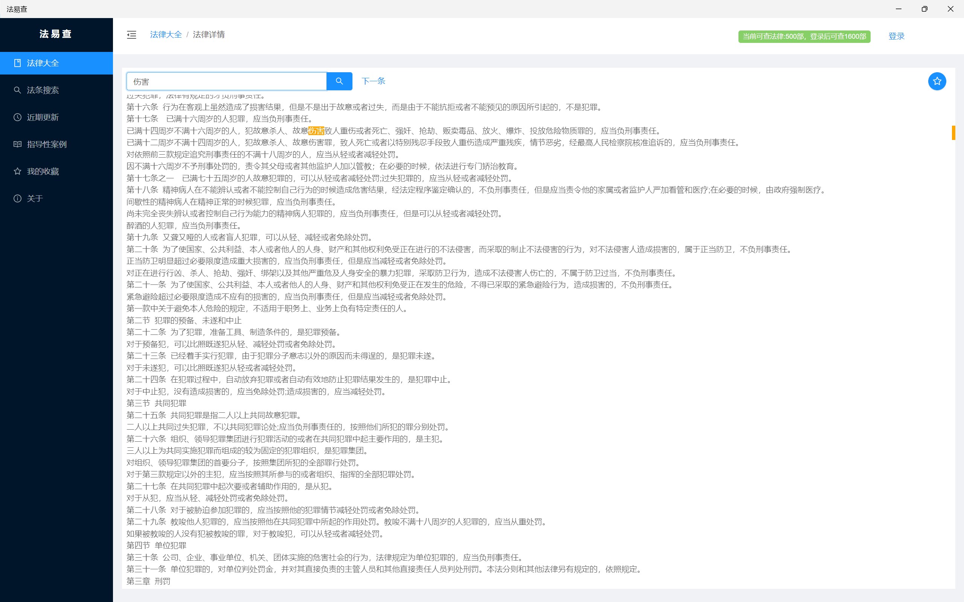
Task: Click the open-book icon beside 指导性案例
Action: [17, 144]
